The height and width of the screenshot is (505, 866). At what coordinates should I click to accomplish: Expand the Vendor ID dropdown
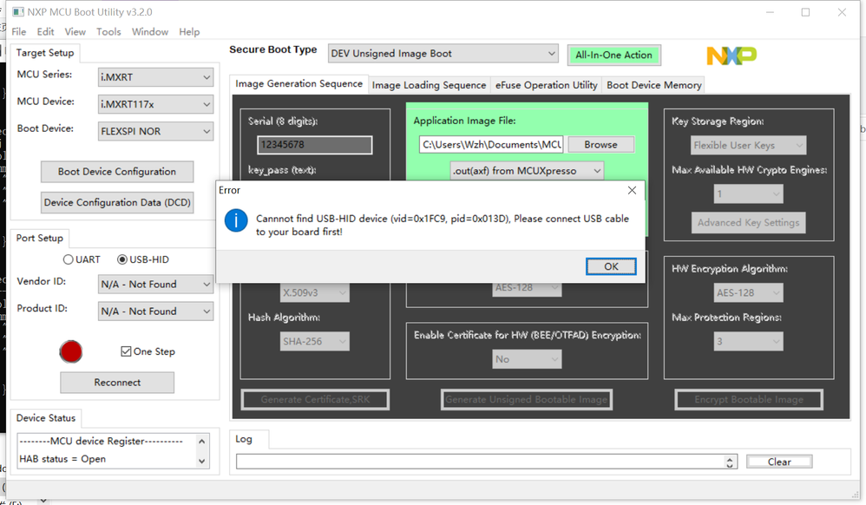tap(155, 284)
